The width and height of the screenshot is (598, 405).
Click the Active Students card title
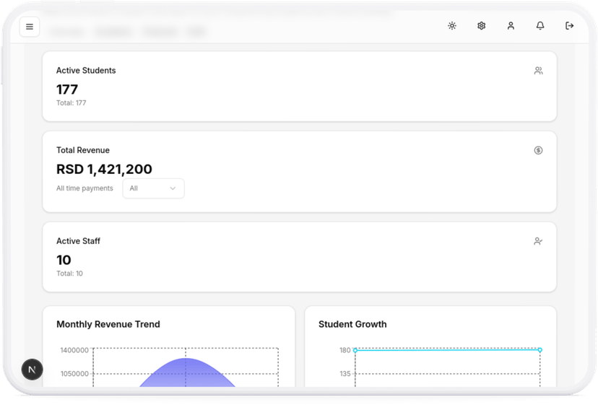click(x=86, y=71)
